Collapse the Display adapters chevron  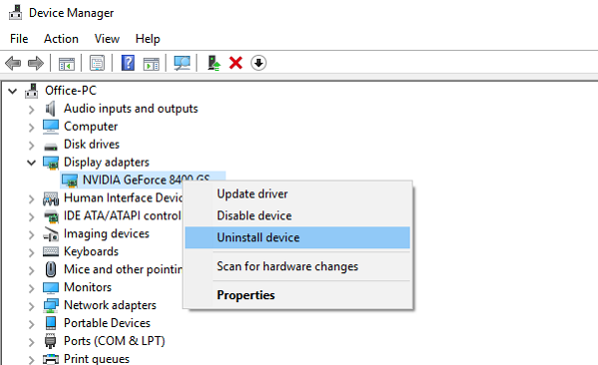pyautogui.click(x=31, y=163)
